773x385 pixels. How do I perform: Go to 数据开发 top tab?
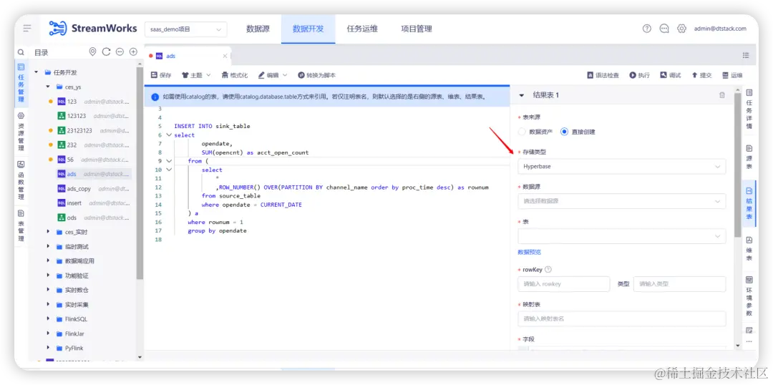(x=308, y=29)
